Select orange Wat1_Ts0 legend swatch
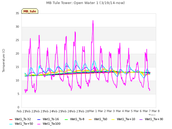The image size is (172, 129). point(90,119)
